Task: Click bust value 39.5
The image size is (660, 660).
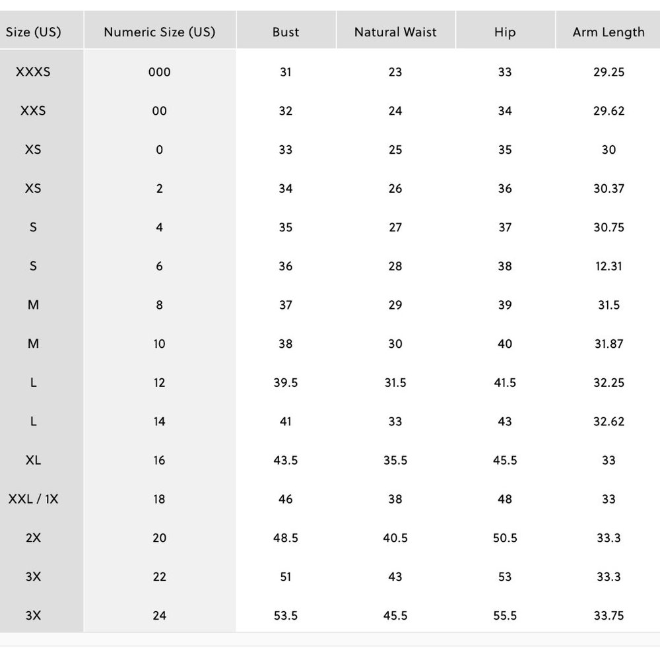Action: coord(286,383)
